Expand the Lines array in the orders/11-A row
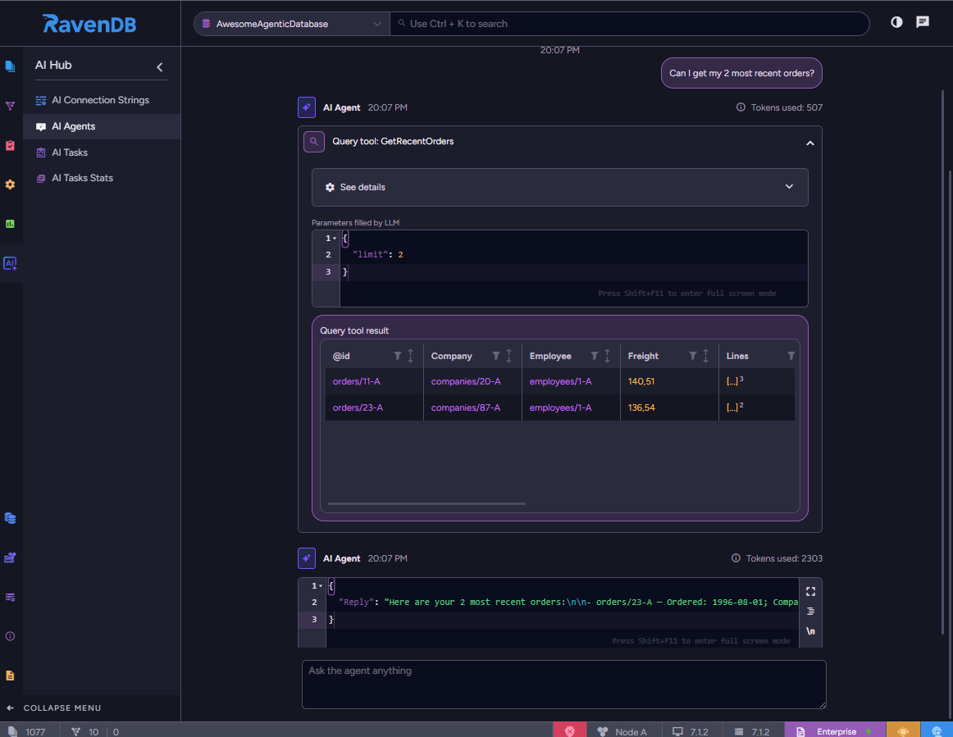 coord(734,381)
